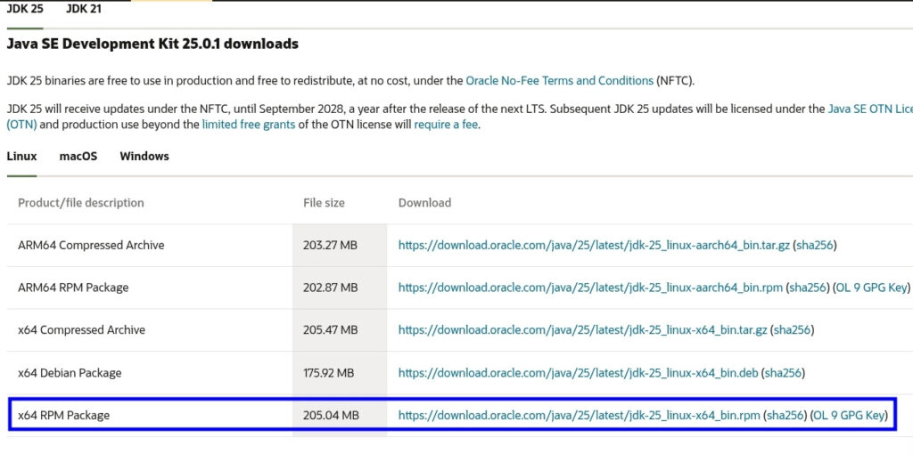Screen dimensions: 913x454
Task: Switch to the JDK 25 tab
Action: [x=24, y=9]
